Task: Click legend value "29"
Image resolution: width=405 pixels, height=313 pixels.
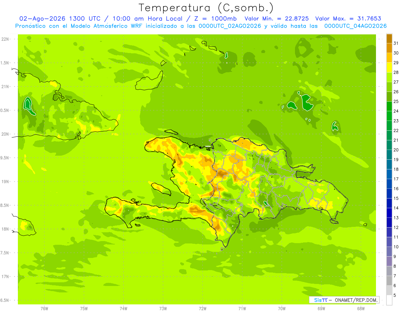Action: pos(396,63)
